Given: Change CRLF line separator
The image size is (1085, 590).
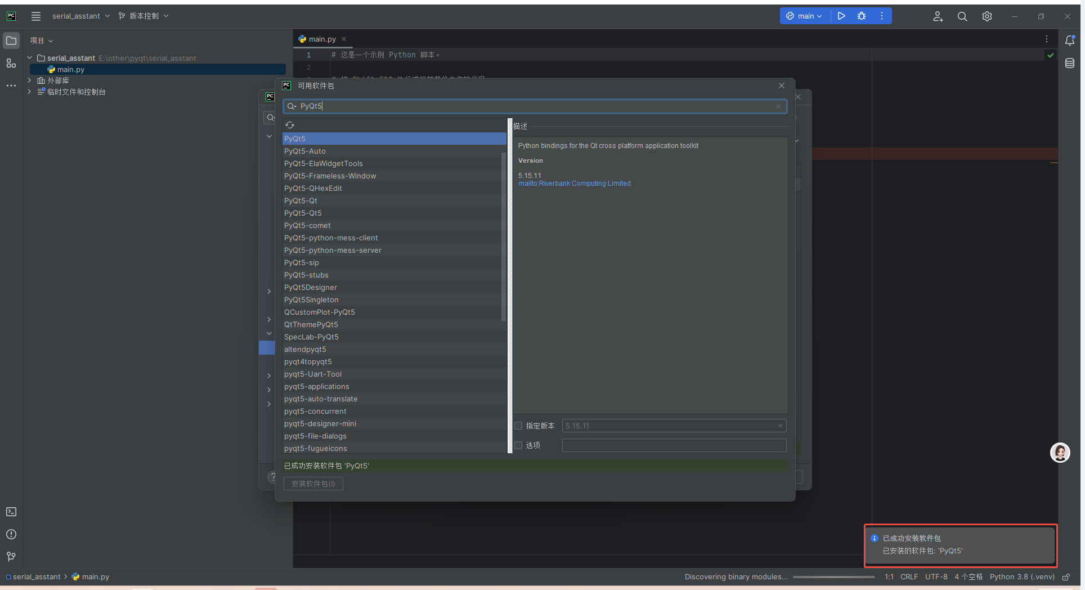Looking at the screenshot, I should (x=909, y=577).
